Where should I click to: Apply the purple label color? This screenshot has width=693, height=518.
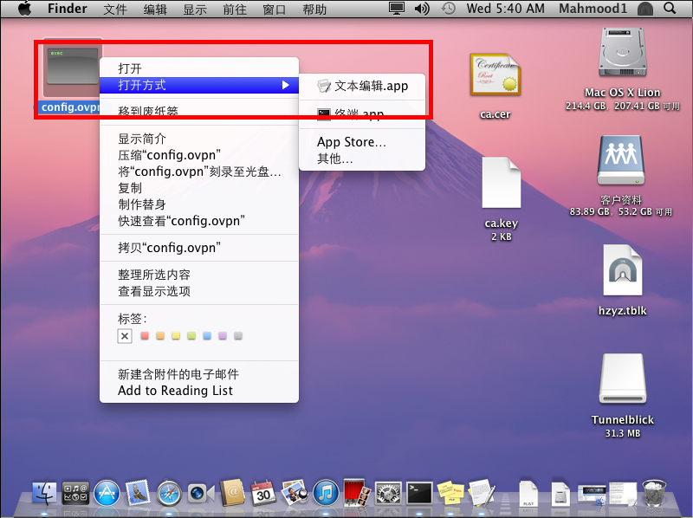coord(223,336)
